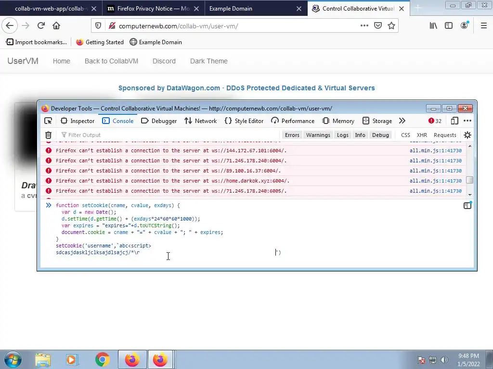
Task: Toggle the Warnings console filter
Action: 318,135
